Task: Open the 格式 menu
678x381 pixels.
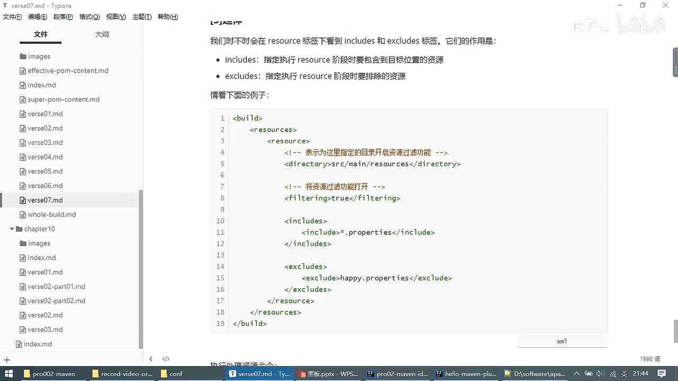Action: pos(90,17)
